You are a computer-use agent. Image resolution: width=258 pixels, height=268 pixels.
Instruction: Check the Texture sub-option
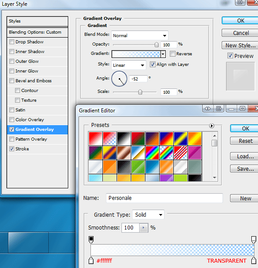[x=17, y=100]
